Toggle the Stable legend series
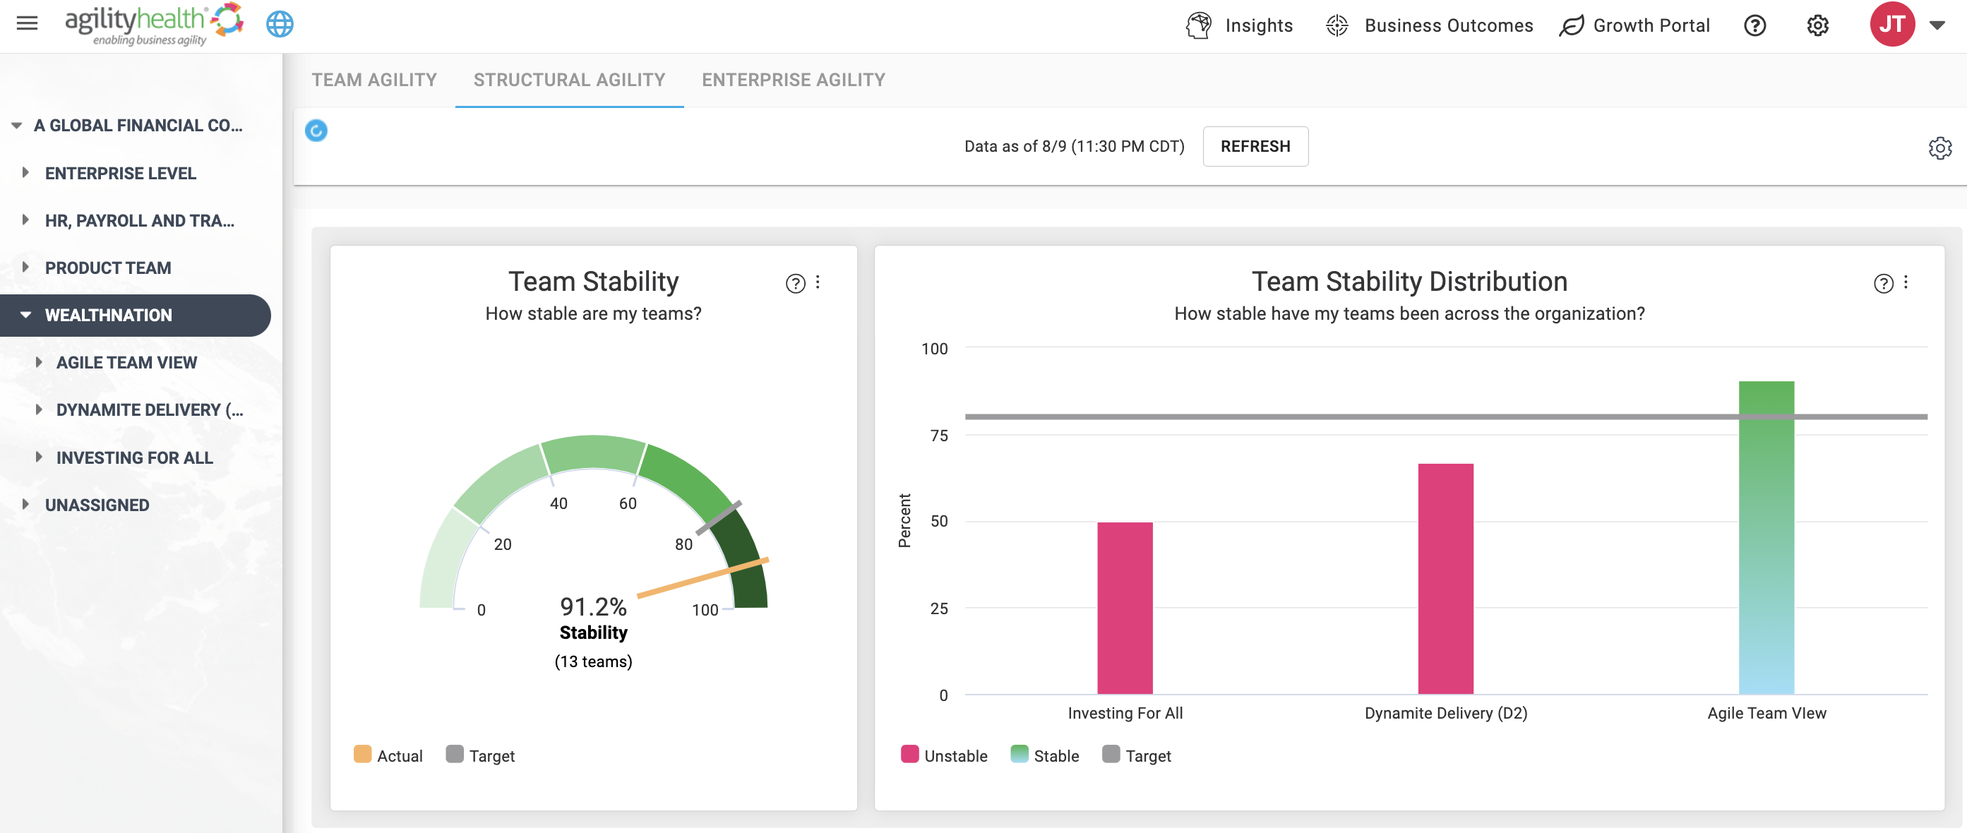1967x833 pixels. tap(1045, 755)
